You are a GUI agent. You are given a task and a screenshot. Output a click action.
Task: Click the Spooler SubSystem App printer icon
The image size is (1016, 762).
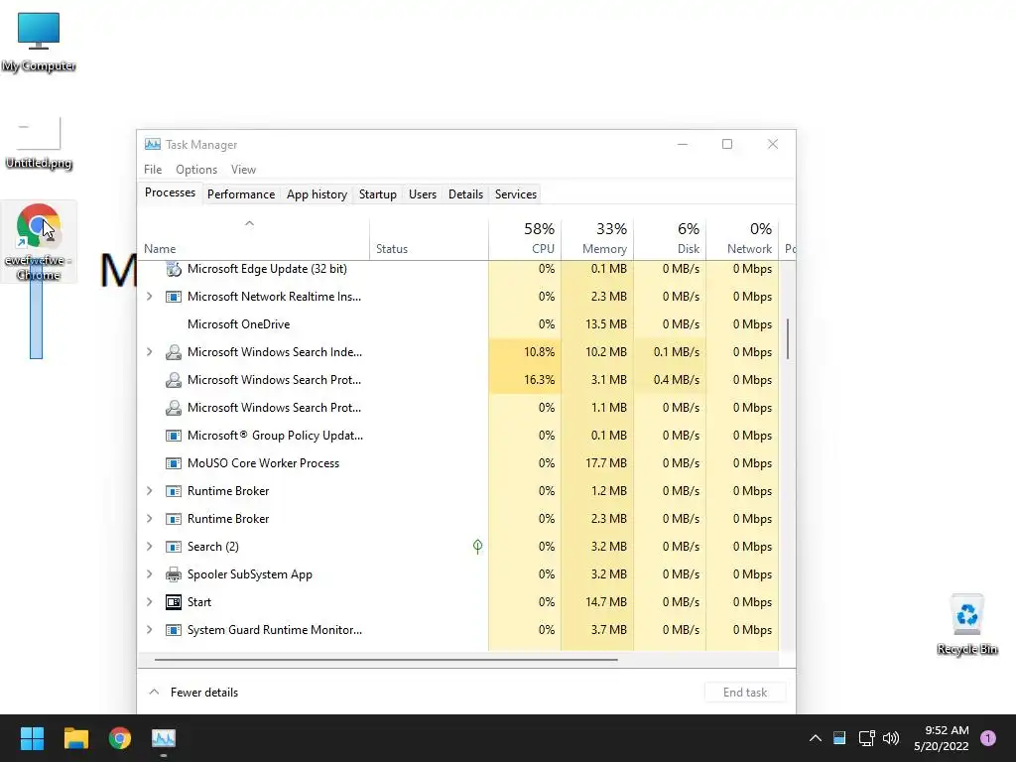tap(173, 574)
